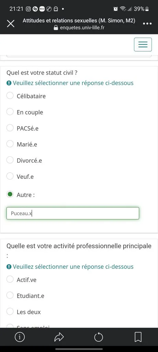Reload the page with the refresh icon
158x352 pixels.
coord(98,337)
